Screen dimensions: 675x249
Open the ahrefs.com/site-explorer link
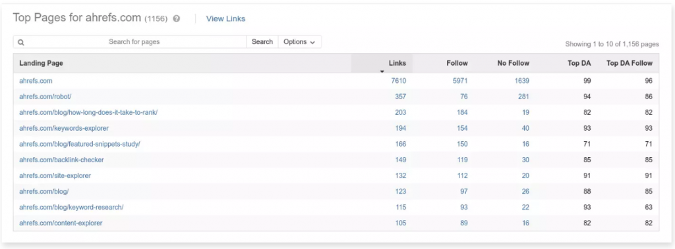click(x=55, y=175)
